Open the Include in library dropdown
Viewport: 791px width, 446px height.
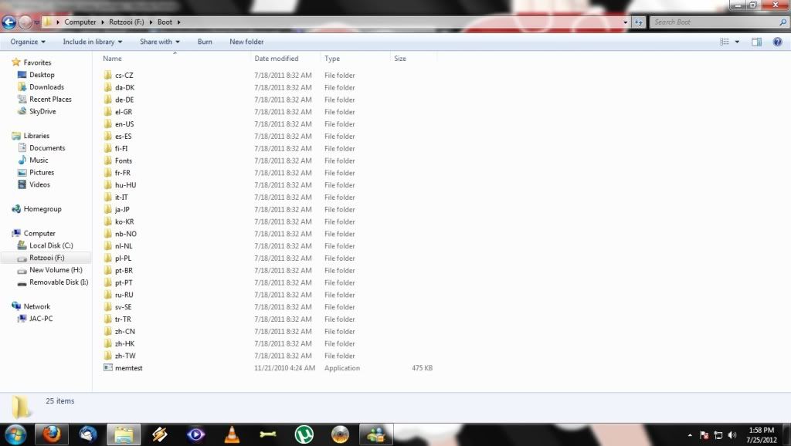point(93,42)
